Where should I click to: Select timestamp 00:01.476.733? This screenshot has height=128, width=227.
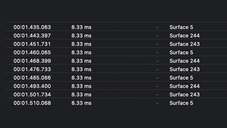32,69
